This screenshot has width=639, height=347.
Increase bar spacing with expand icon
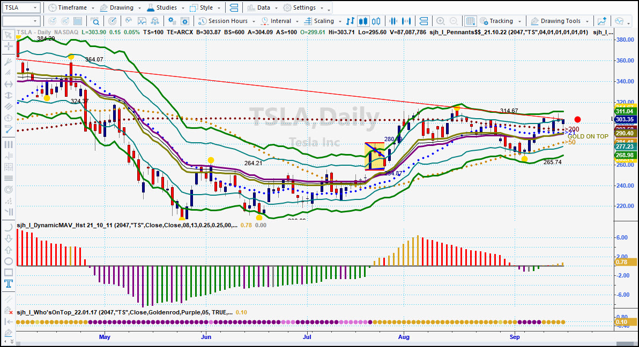[x=406, y=21]
